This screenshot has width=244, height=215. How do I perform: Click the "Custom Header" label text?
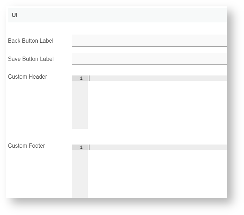click(27, 77)
